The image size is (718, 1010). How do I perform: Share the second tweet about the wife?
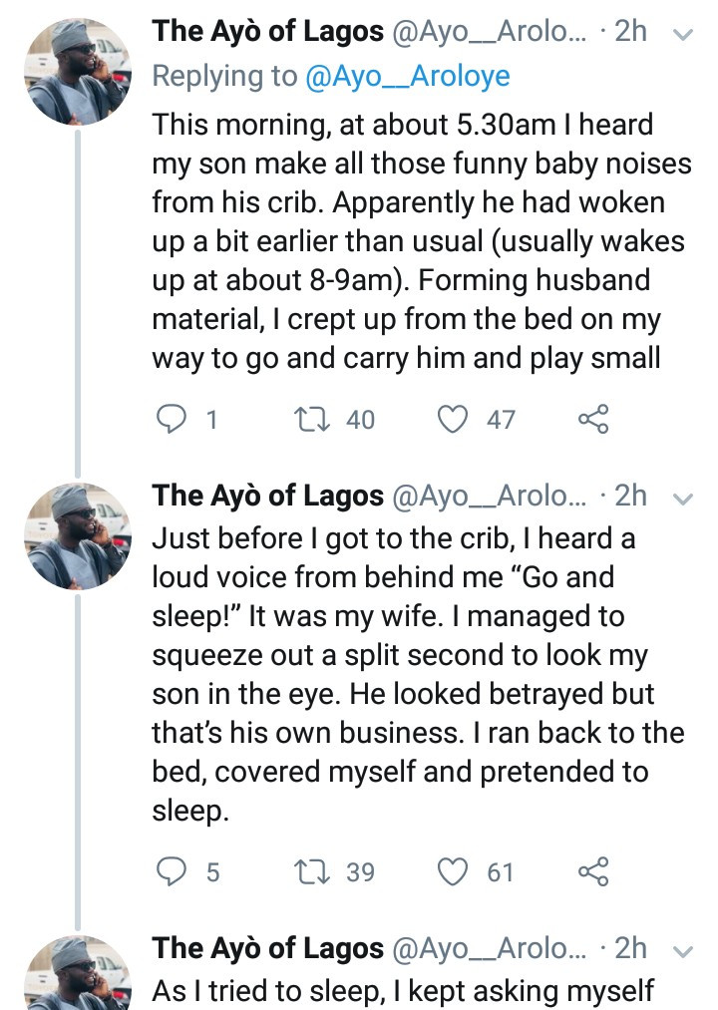pyautogui.click(x=593, y=871)
